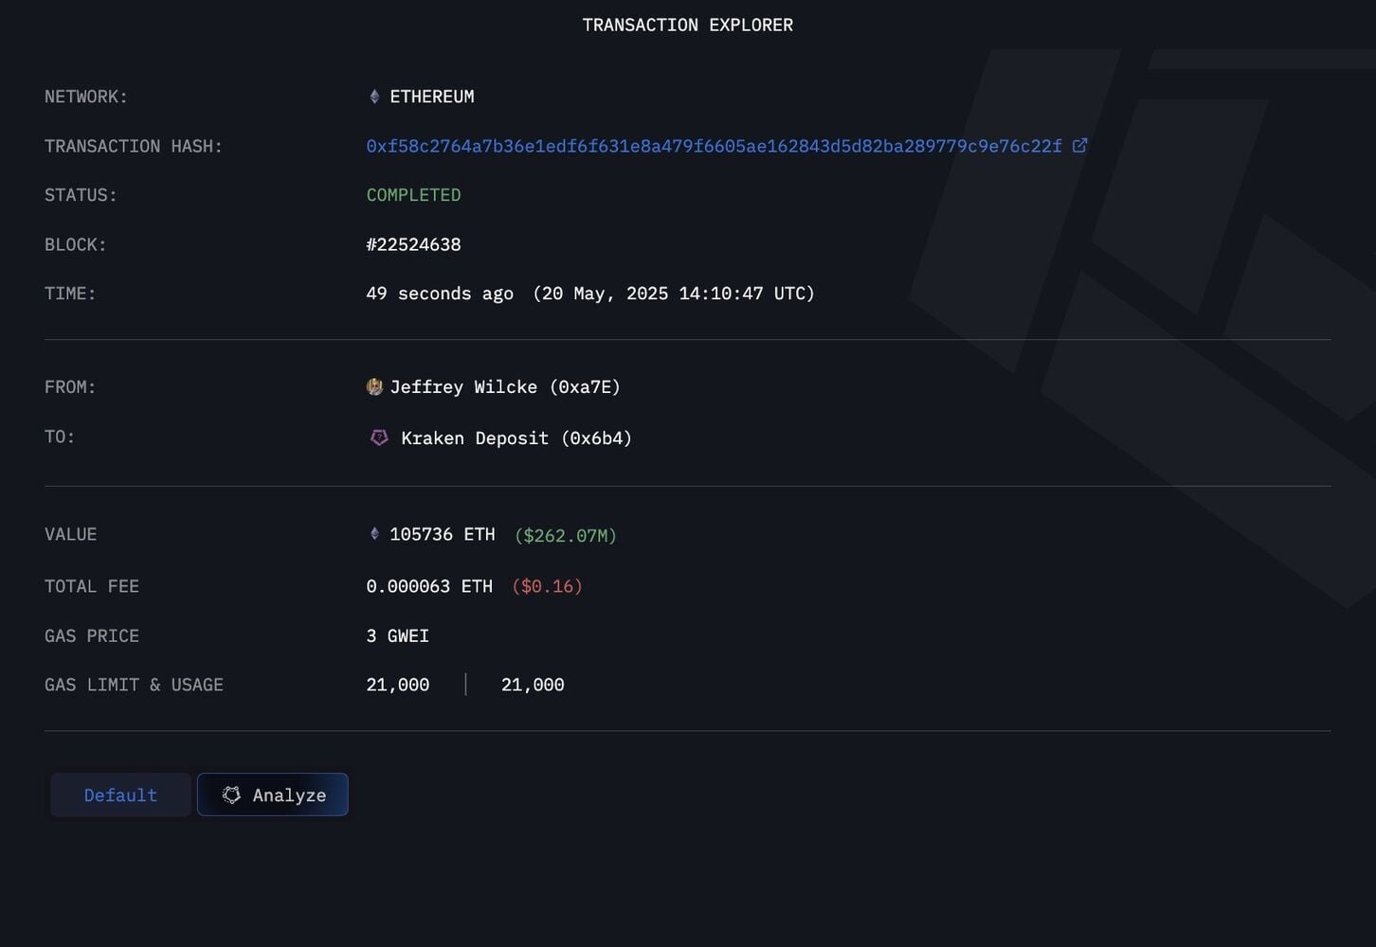
Task: Click the ETH icon beside 105736 ETH
Action: pyautogui.click(x=374, y=534)
